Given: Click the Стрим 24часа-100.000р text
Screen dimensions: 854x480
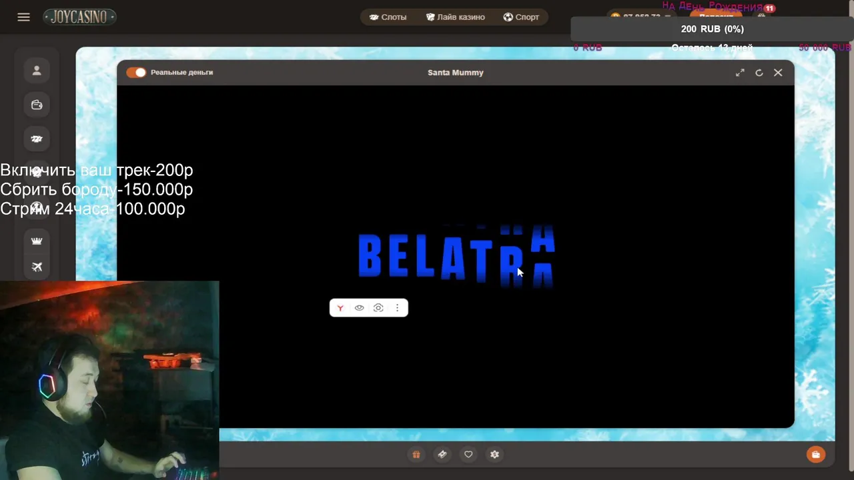Looking at the screenshot, I should point(93,209).
